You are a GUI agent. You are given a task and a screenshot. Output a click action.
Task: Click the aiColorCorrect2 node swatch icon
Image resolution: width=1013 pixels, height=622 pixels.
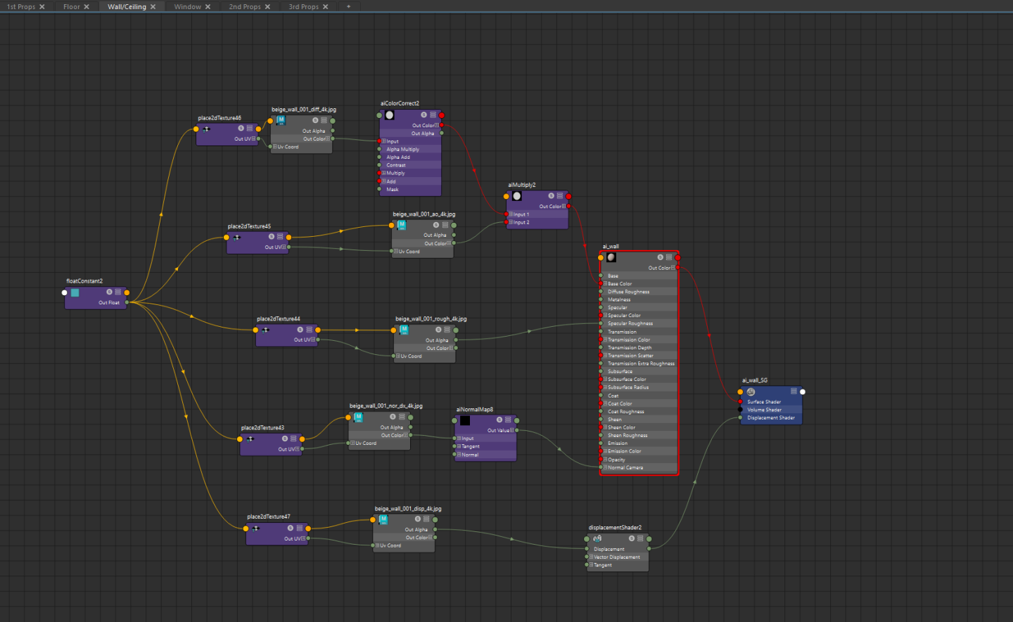coord(390,115)
